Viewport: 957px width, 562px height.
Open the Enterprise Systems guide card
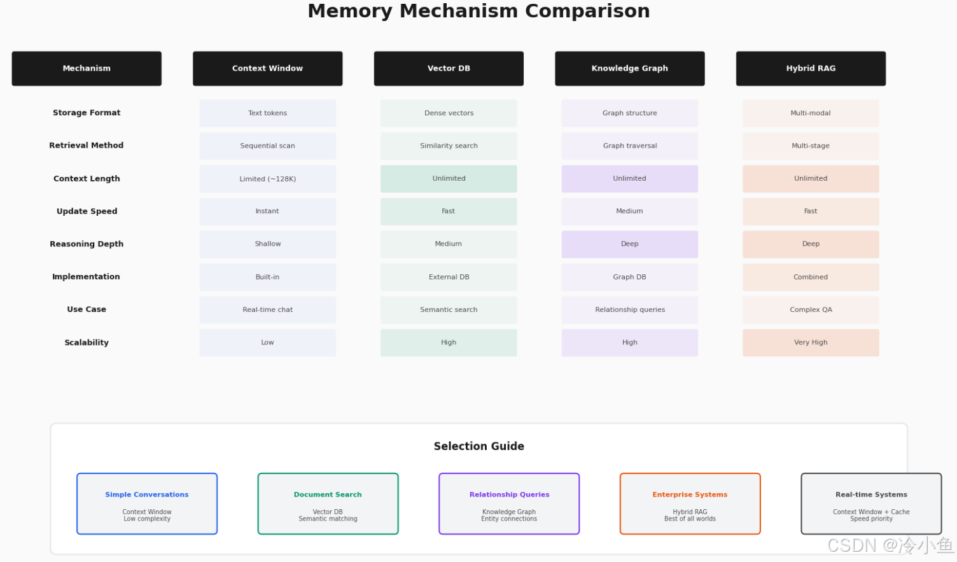point(690,503)
